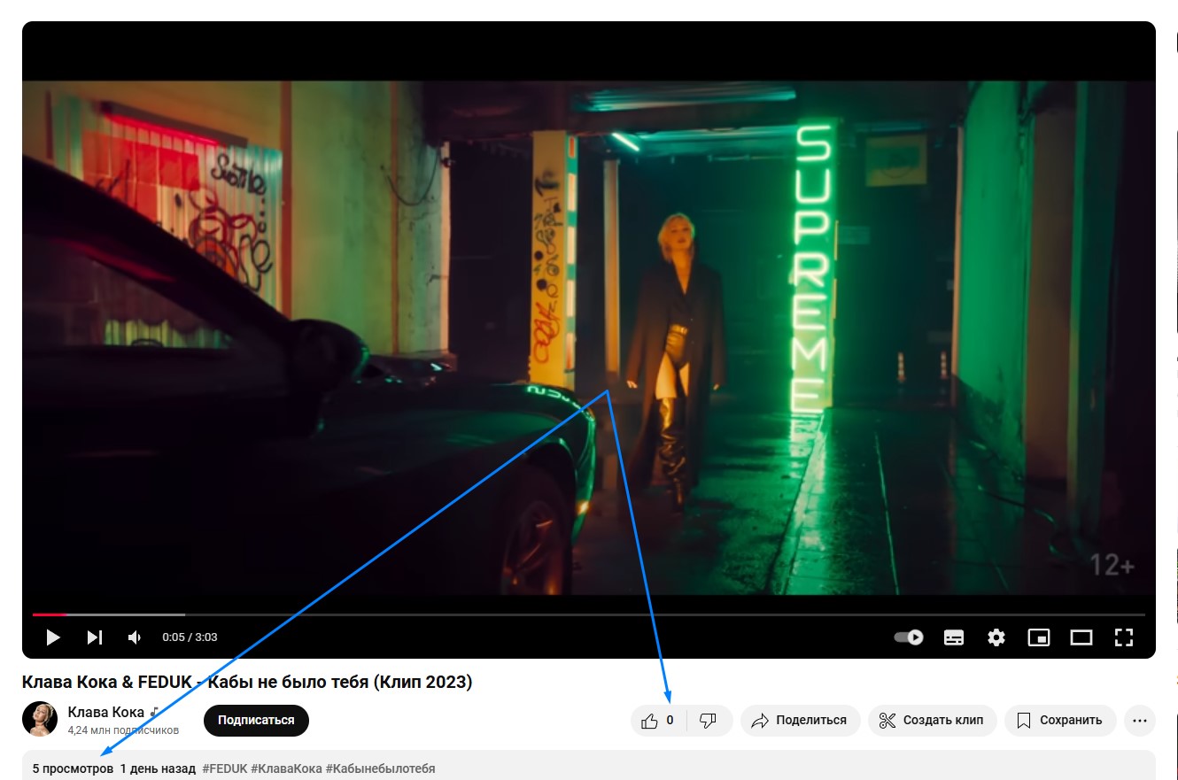1178x780 pixels.
Task: Play the video with the play button
Action: [52, 637]
